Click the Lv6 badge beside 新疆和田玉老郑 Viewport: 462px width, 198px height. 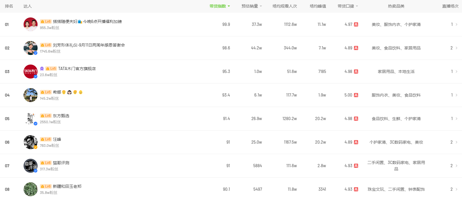coord(46,186)
